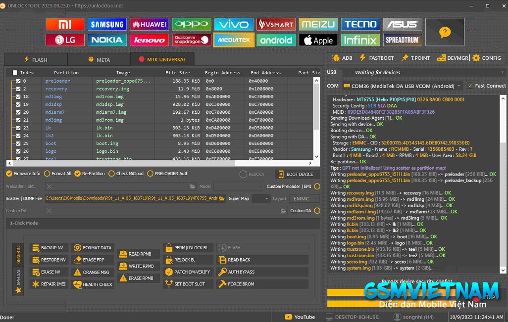Screen dimensions: 508x322
Task: Open the CONFIG settings
Action: [487, 58]
